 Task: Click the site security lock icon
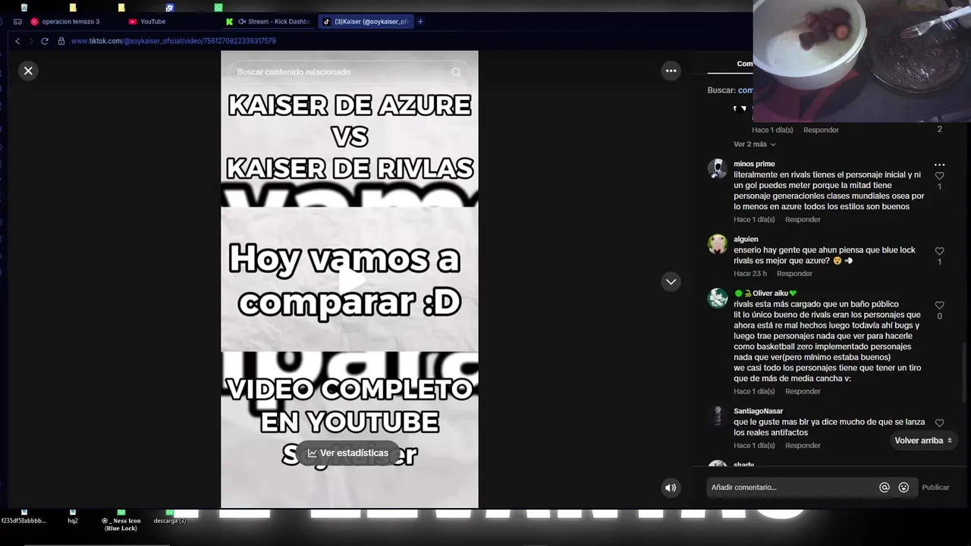tap(62, 41)
